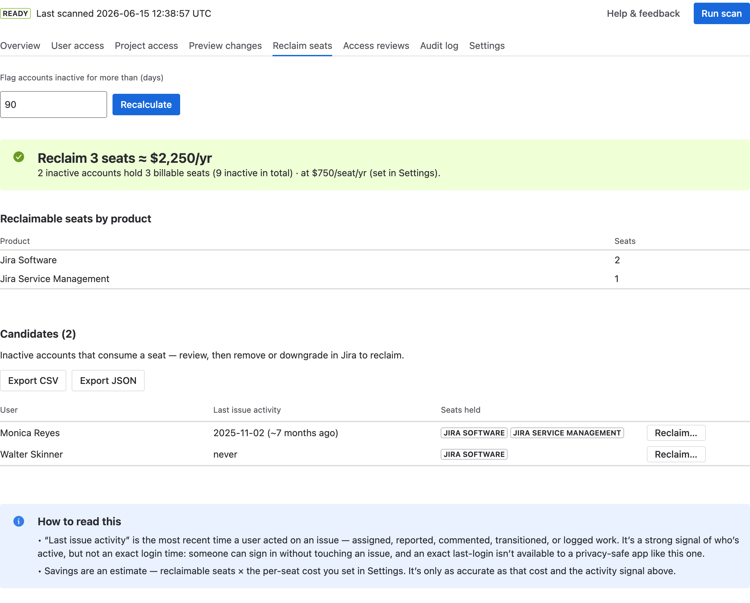Open the Overview tab
The height and width of the screenshot is (603, 750).
[20, 46]
